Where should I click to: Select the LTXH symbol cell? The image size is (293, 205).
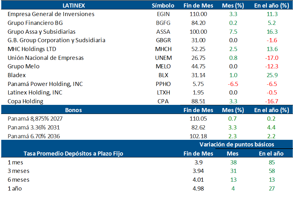pos(163,93)
